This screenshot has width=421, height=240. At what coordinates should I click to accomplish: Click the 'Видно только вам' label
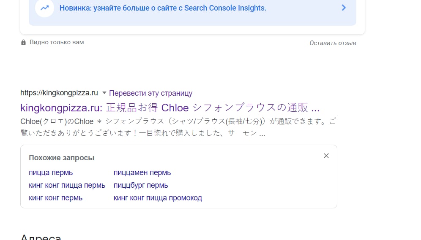pyautogui.click(x=57, y=42)
